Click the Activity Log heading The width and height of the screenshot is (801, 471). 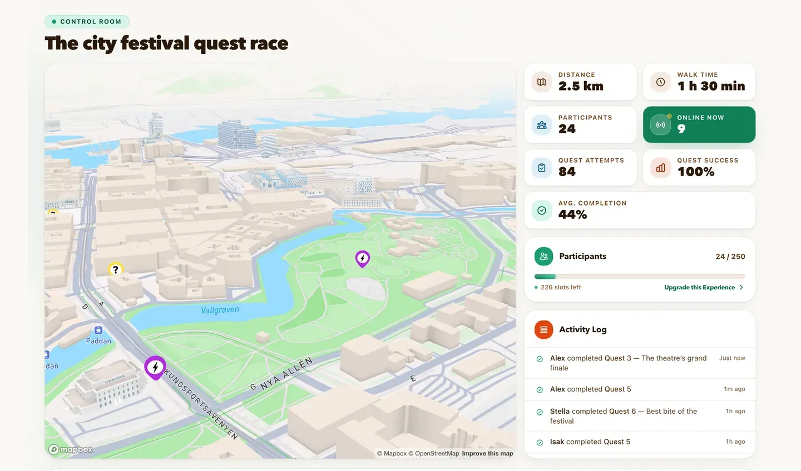click(583, 329)
